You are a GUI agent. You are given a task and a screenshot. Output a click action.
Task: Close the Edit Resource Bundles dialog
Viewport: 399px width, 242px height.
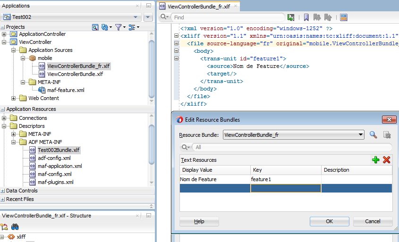point(389,119)
